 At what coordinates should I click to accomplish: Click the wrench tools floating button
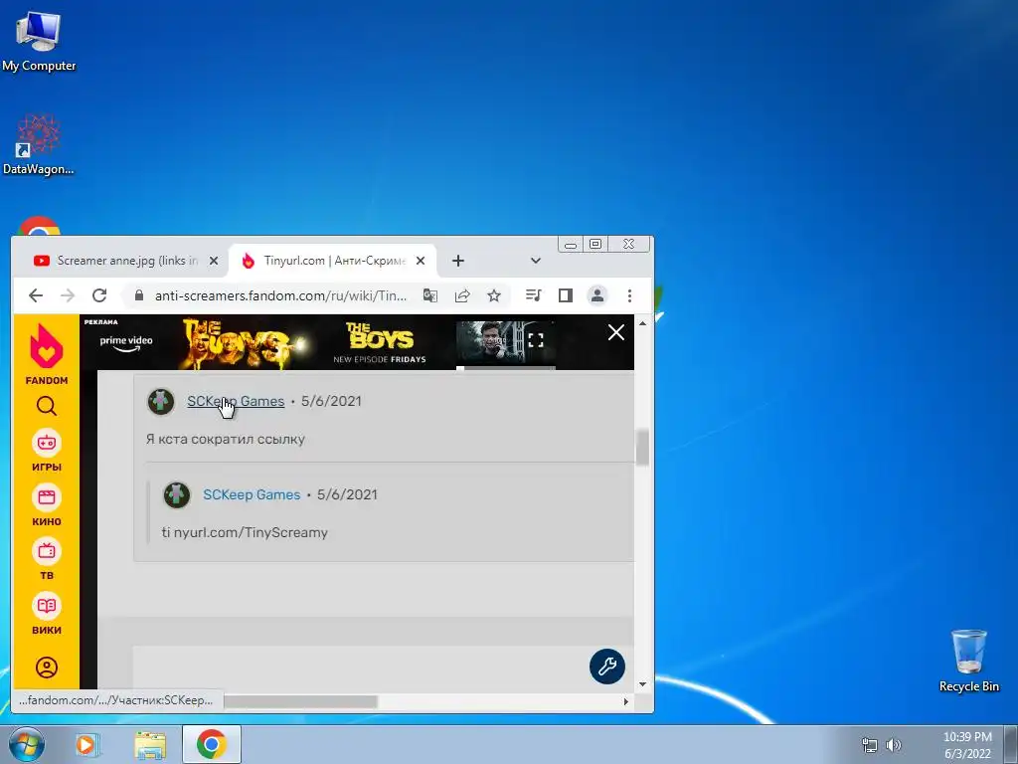click(x=607, y=666)
